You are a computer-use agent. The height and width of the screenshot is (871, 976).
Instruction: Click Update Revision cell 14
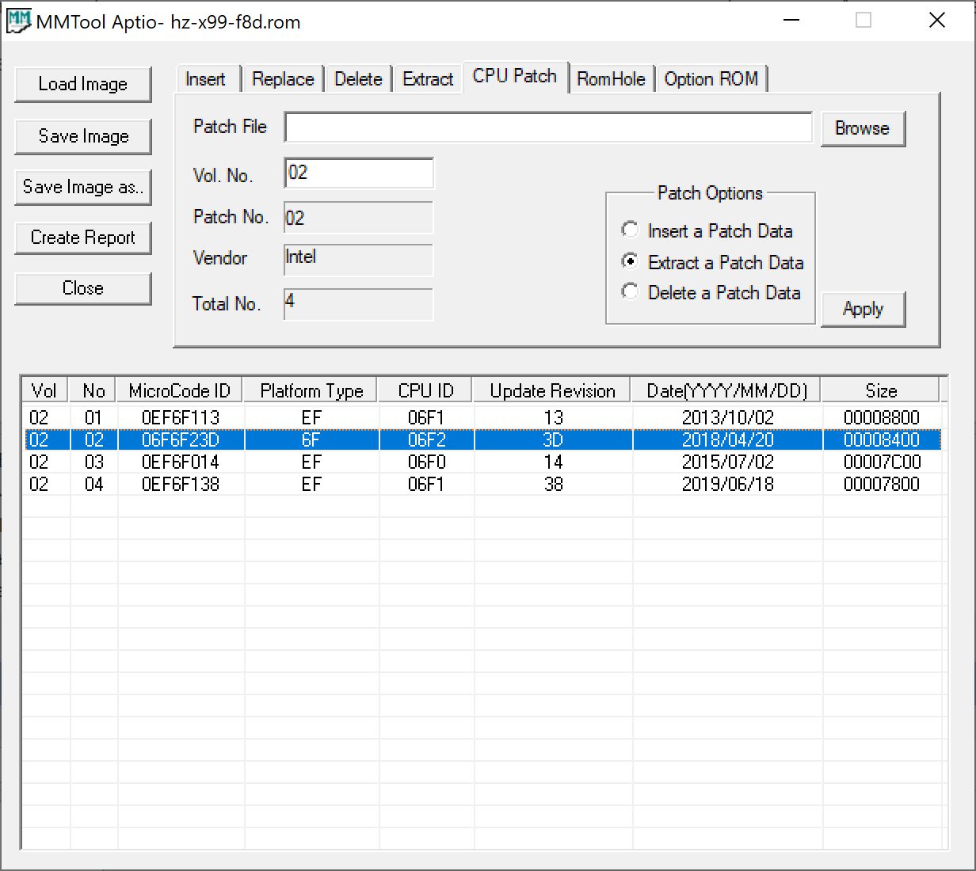tap(553, 462)
